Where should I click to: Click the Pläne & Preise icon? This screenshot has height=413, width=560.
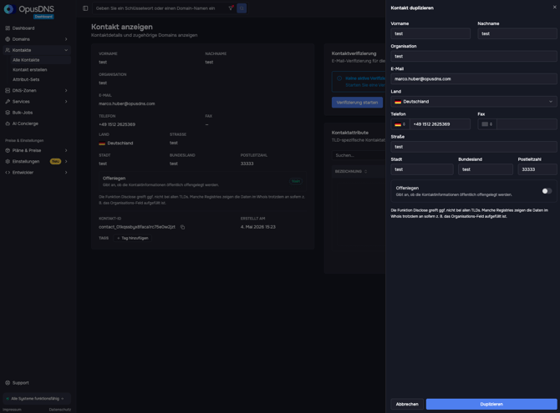[x=8, y=150]
